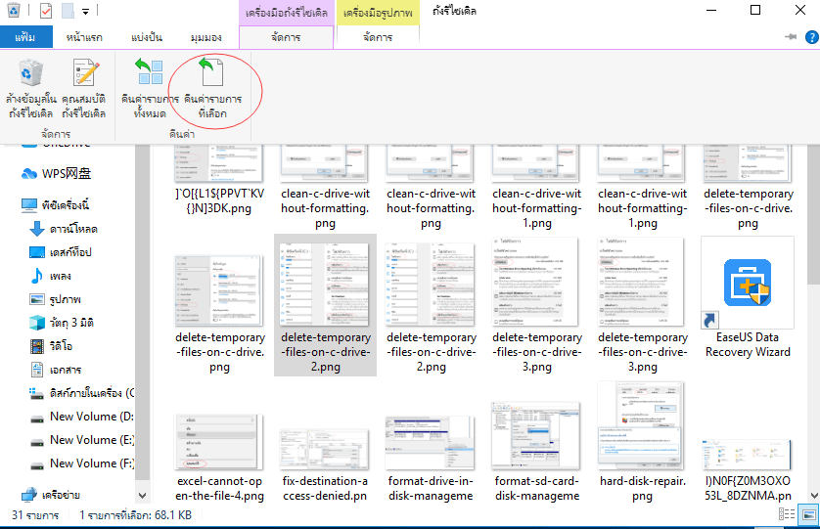Open เอกสาร (Documents) folder in the sidebar
820x529 pixels.
(x=56, y=370)
